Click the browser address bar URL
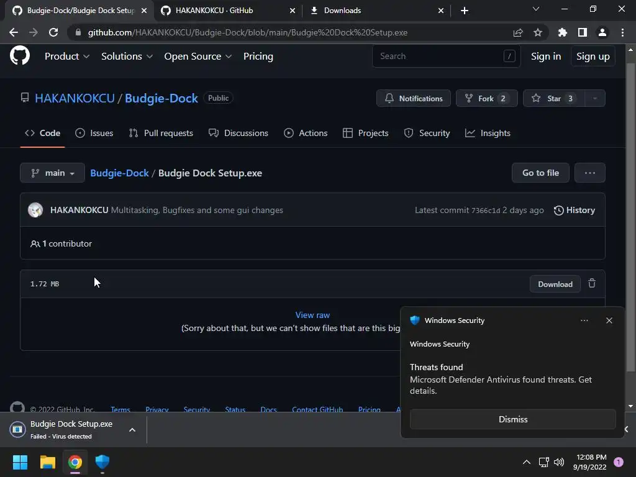The width and height of the screenshot is (636, 477). (x=247, y=32)
